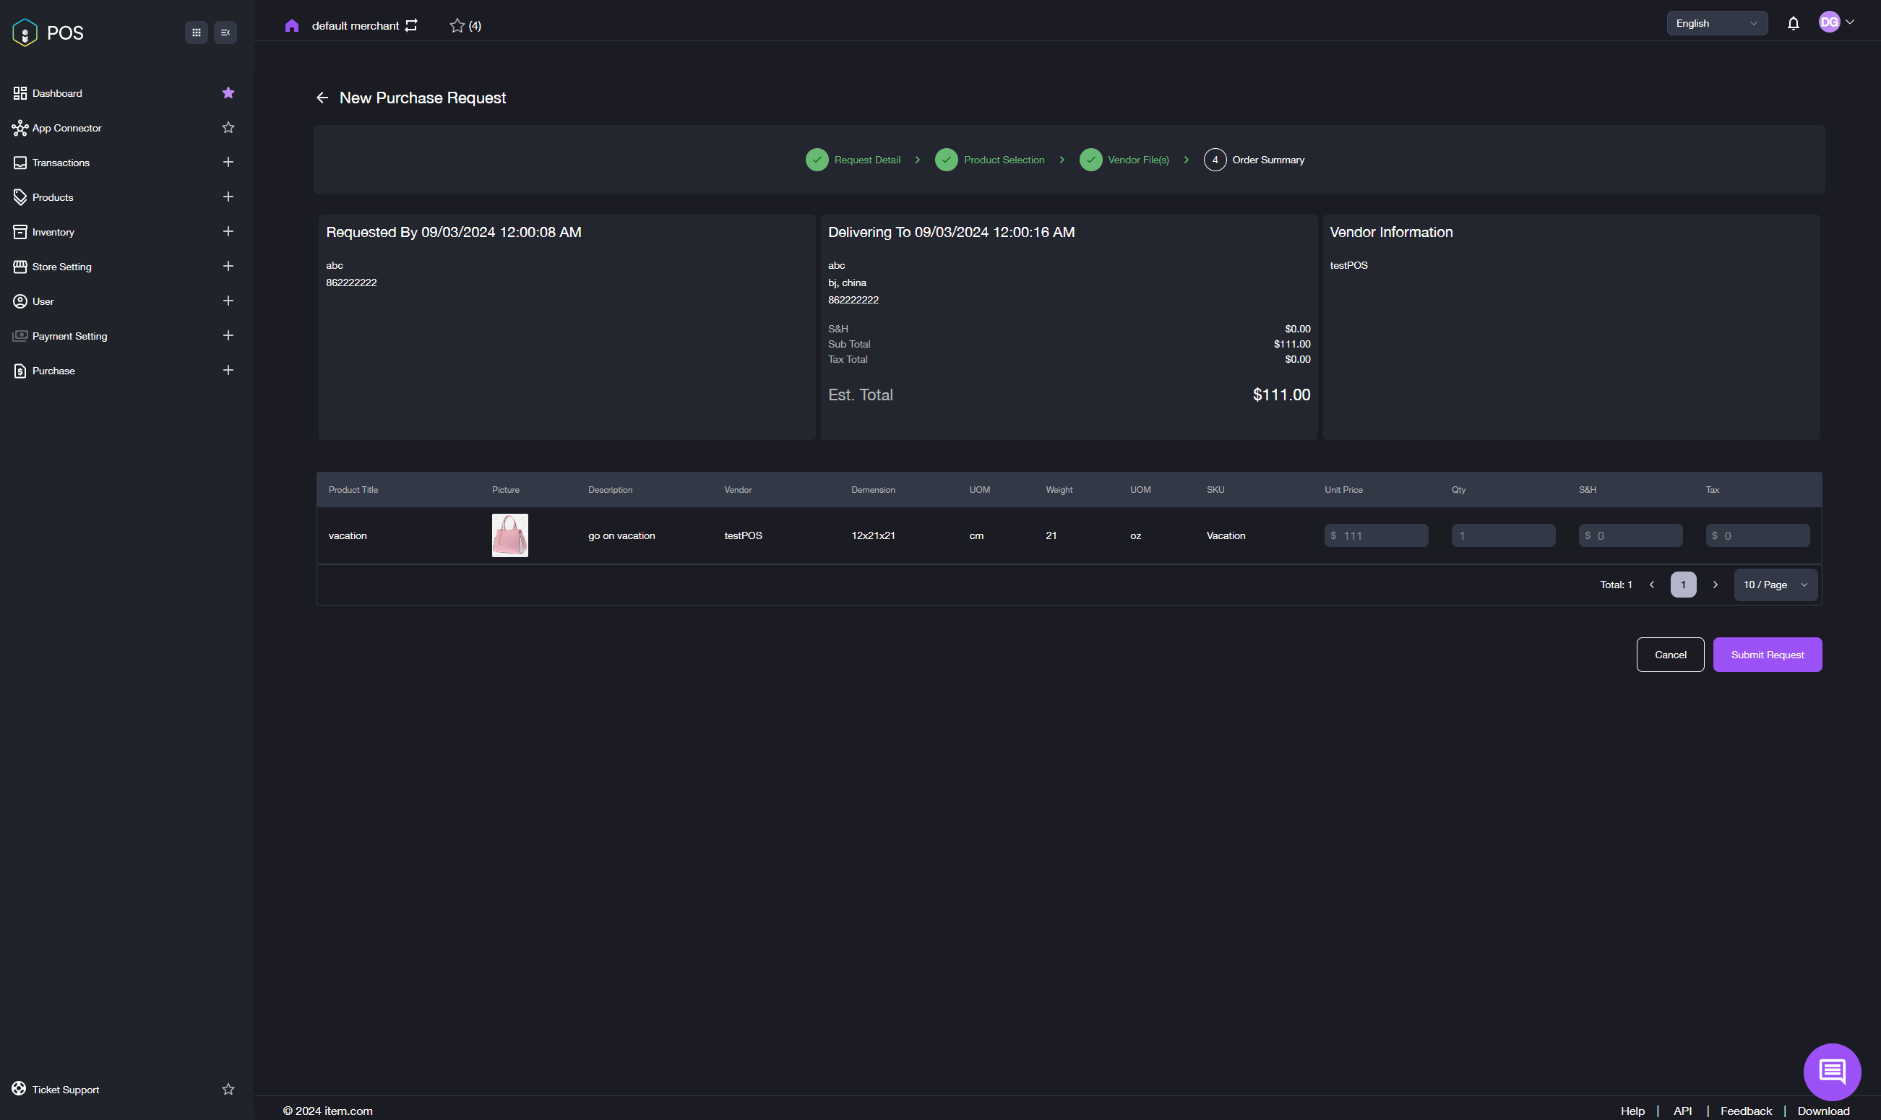Favorite the App Connector star
The height and width of the screenshot is (1120, 1881).
(228, 128)
